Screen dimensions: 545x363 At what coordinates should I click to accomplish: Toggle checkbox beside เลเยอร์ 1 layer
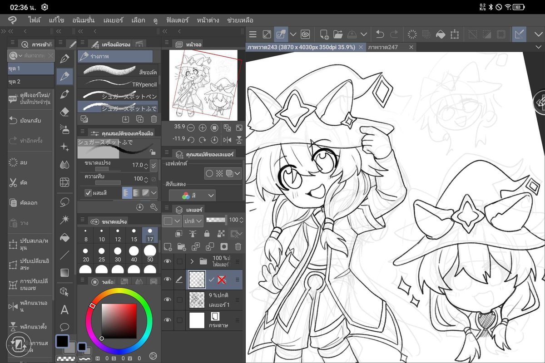(180, 299)
